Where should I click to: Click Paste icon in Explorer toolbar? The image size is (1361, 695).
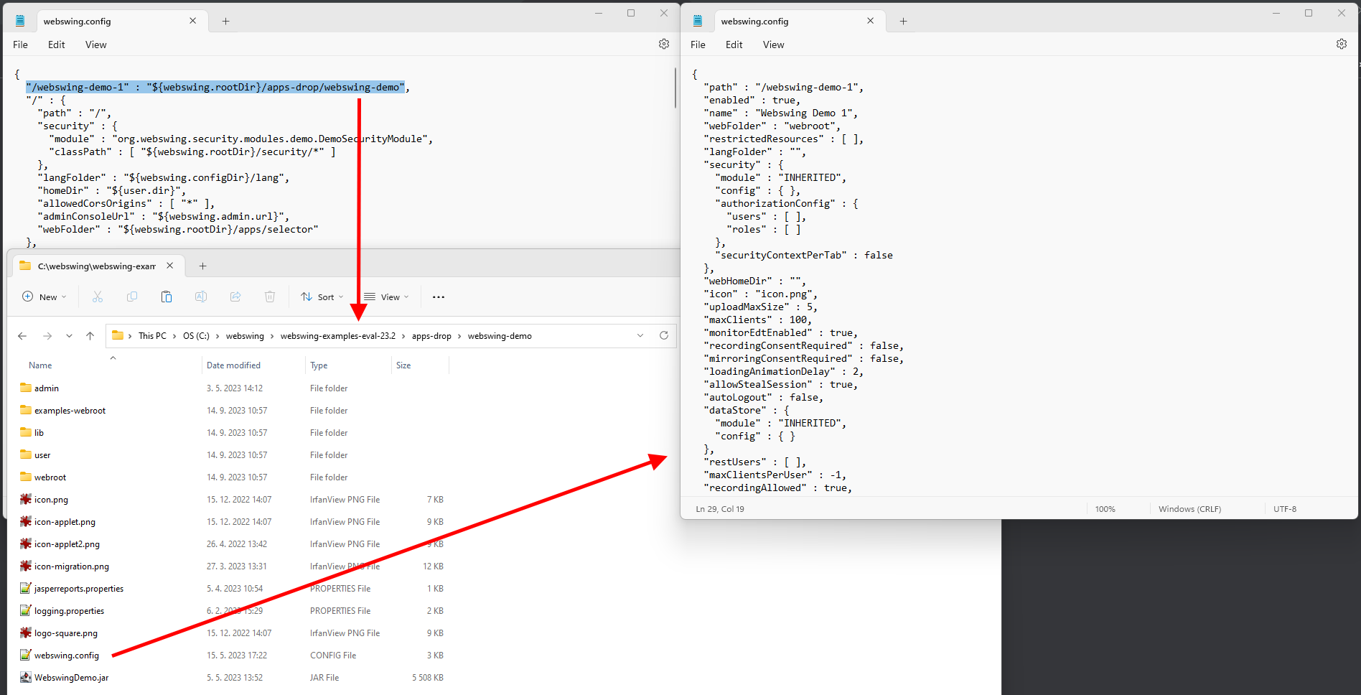[x=167, y=297]
